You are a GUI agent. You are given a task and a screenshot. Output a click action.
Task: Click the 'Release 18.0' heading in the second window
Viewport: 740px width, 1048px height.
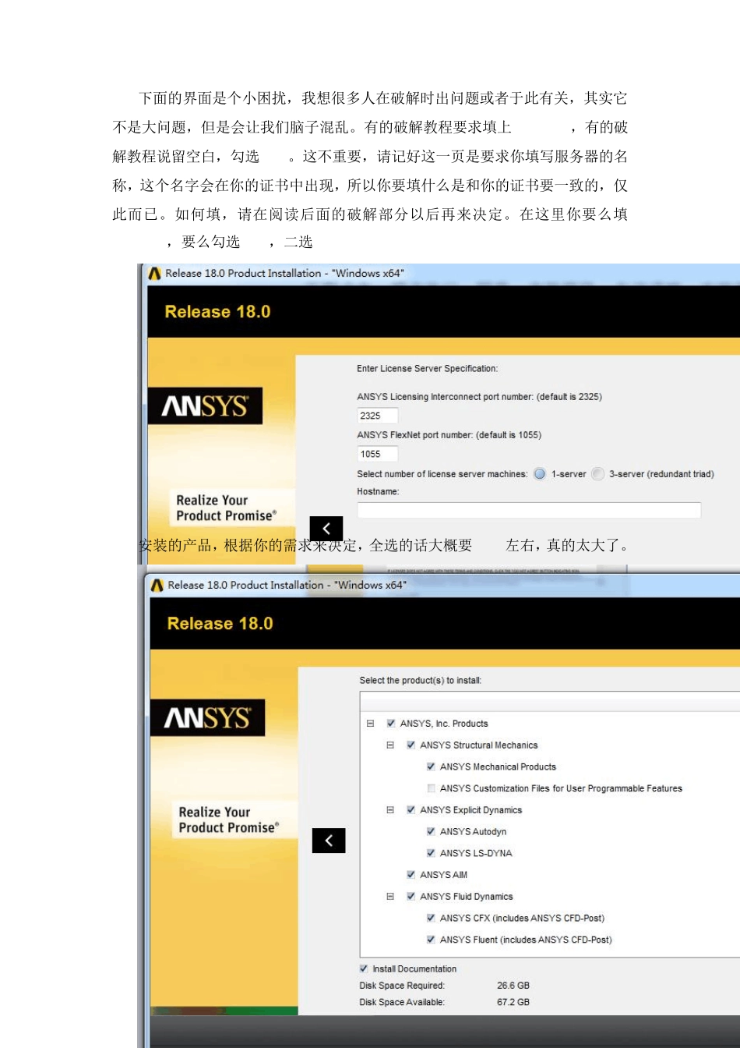click(220, 624)
